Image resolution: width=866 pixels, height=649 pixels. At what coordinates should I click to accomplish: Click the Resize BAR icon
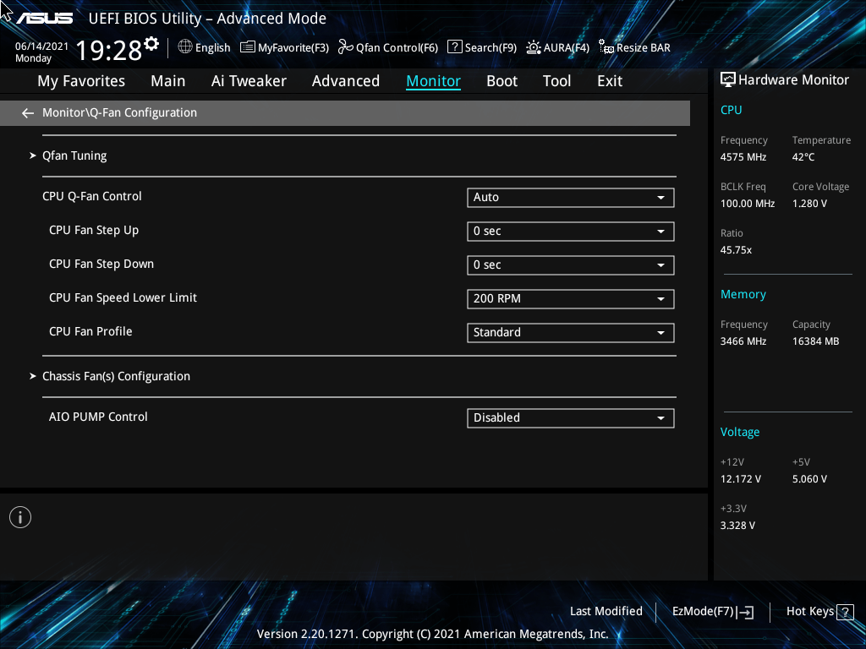pos(606,47)
